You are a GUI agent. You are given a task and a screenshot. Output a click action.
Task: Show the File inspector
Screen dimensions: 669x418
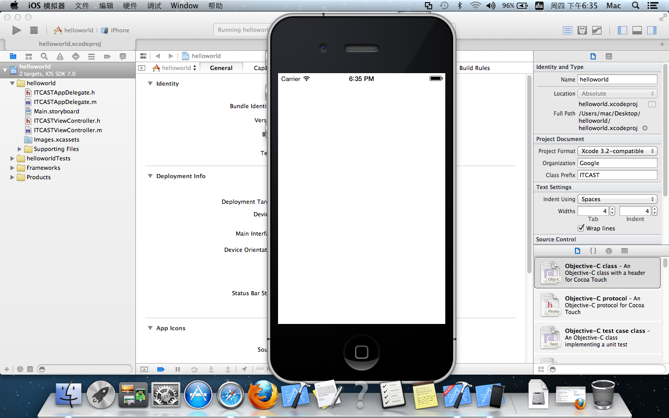[593, 56]
